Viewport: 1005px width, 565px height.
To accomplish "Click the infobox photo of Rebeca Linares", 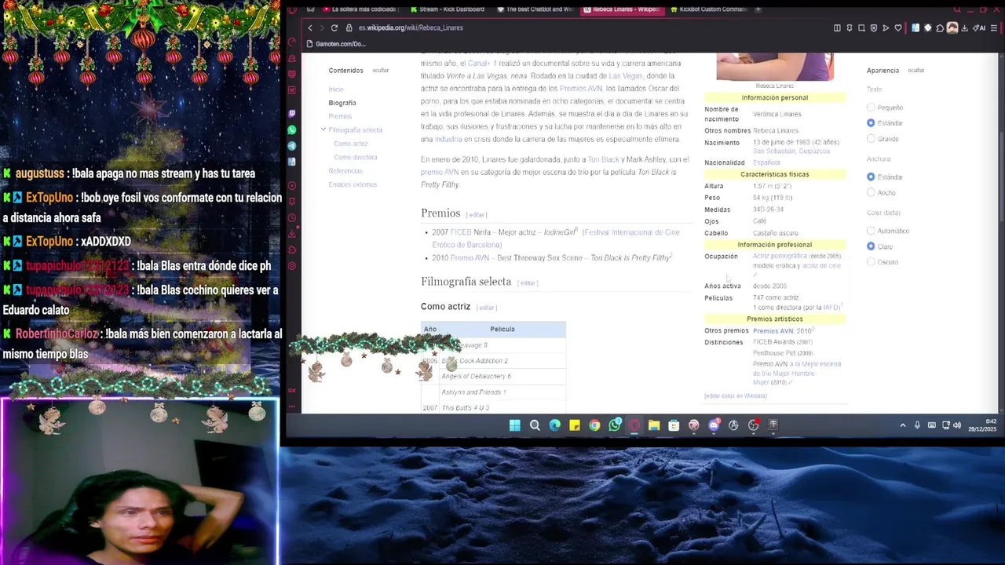I will [775, 67].
